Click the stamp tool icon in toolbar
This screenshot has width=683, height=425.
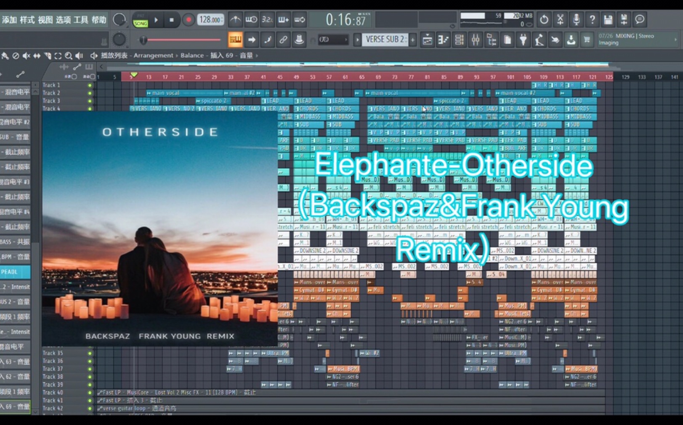pyautogui.click(x=299, y=40)
